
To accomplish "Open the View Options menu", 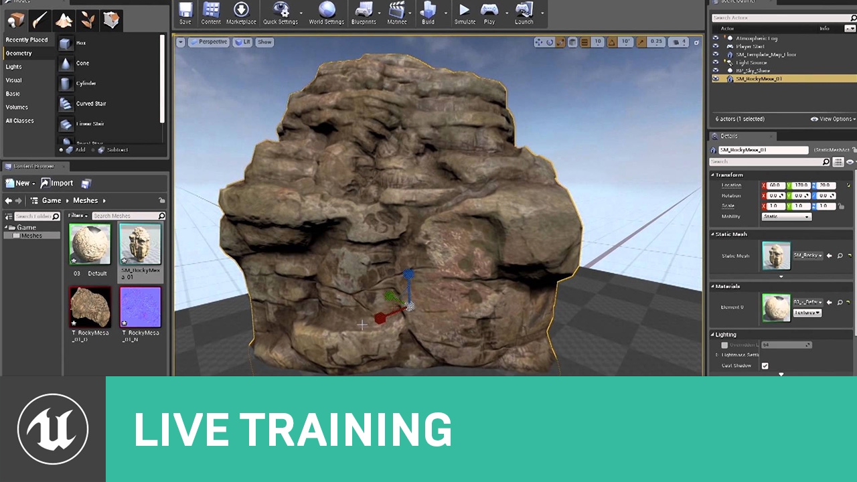I will 833,119.
